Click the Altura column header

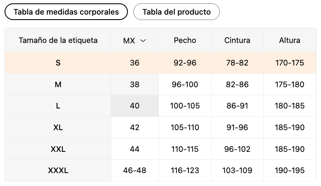pyautogui.click(x=290, y=40)
